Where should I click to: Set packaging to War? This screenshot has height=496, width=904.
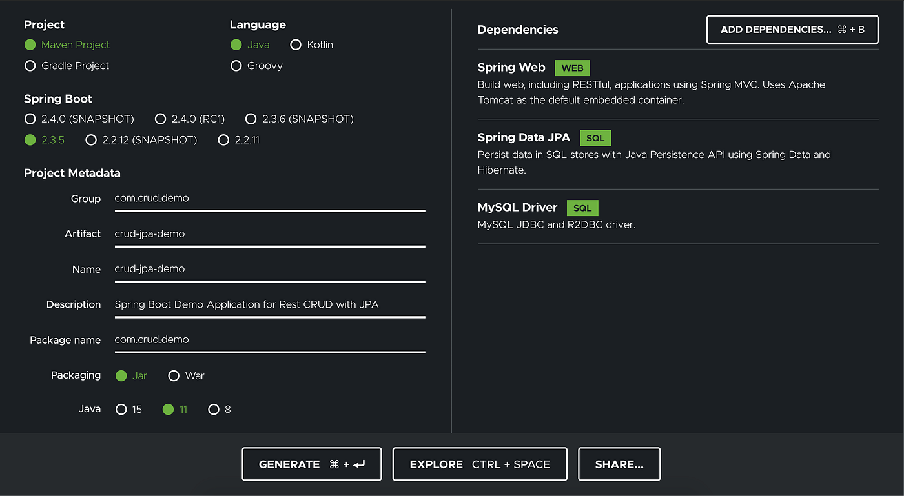tap(186, 375)
